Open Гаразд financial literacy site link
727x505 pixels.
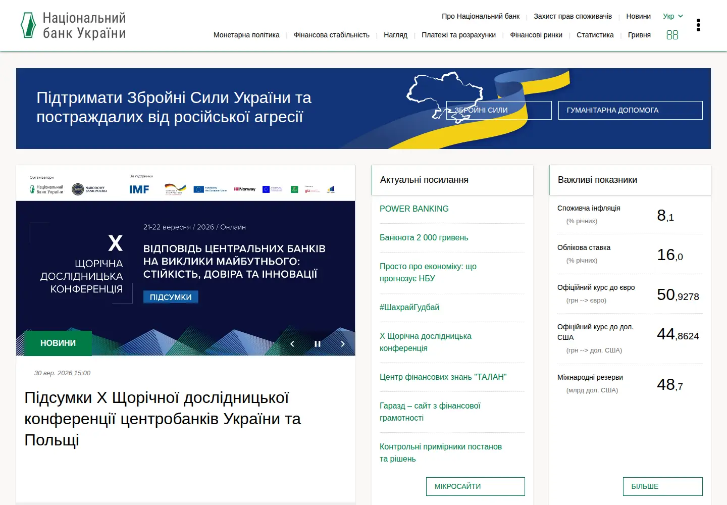click(430, 412)
